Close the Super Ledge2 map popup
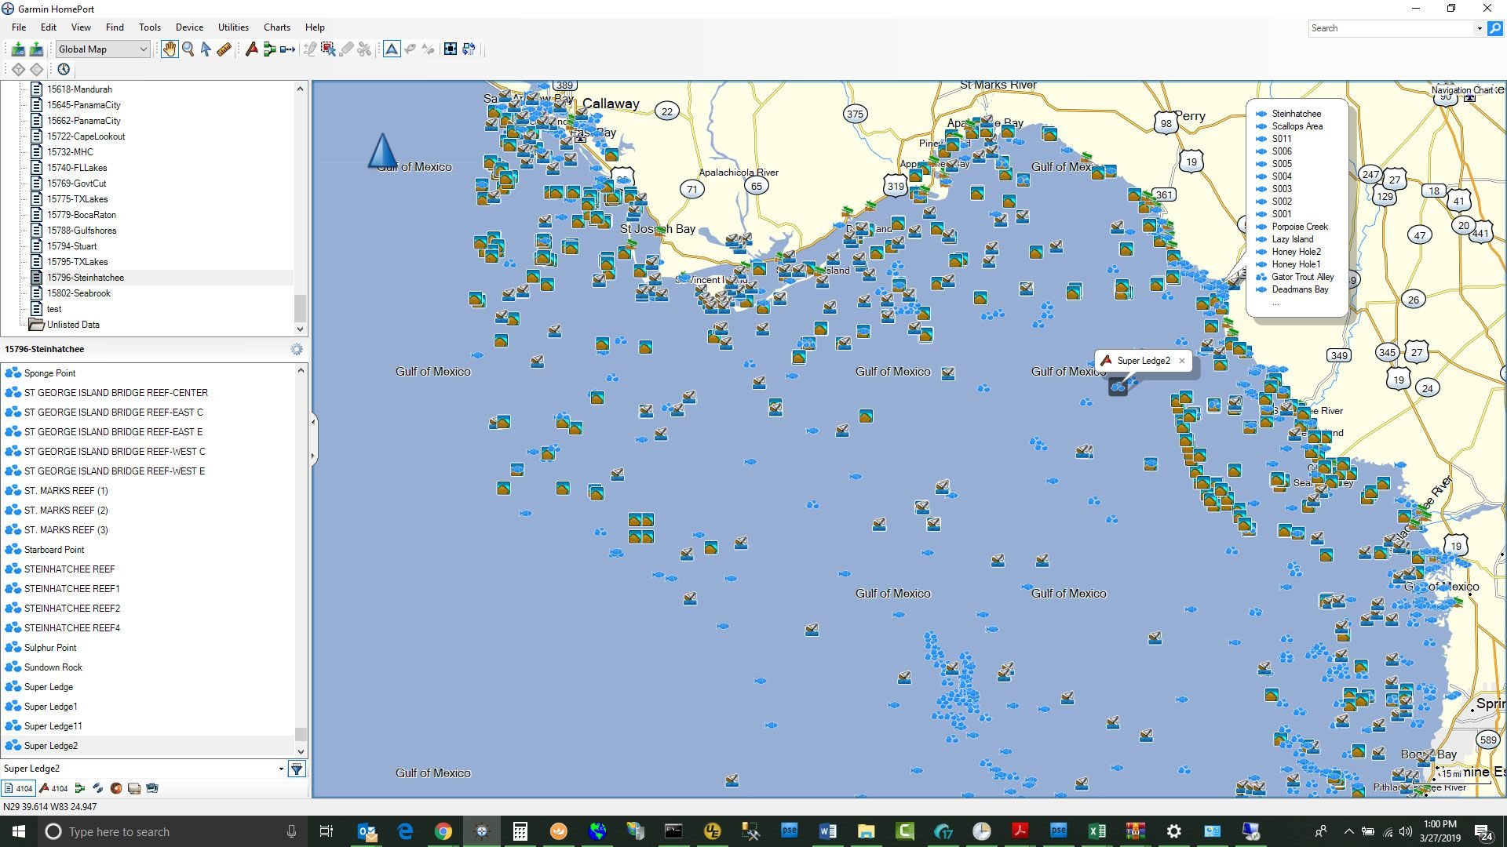Viewport: 1507px width, 847px height. (1181, 361)
